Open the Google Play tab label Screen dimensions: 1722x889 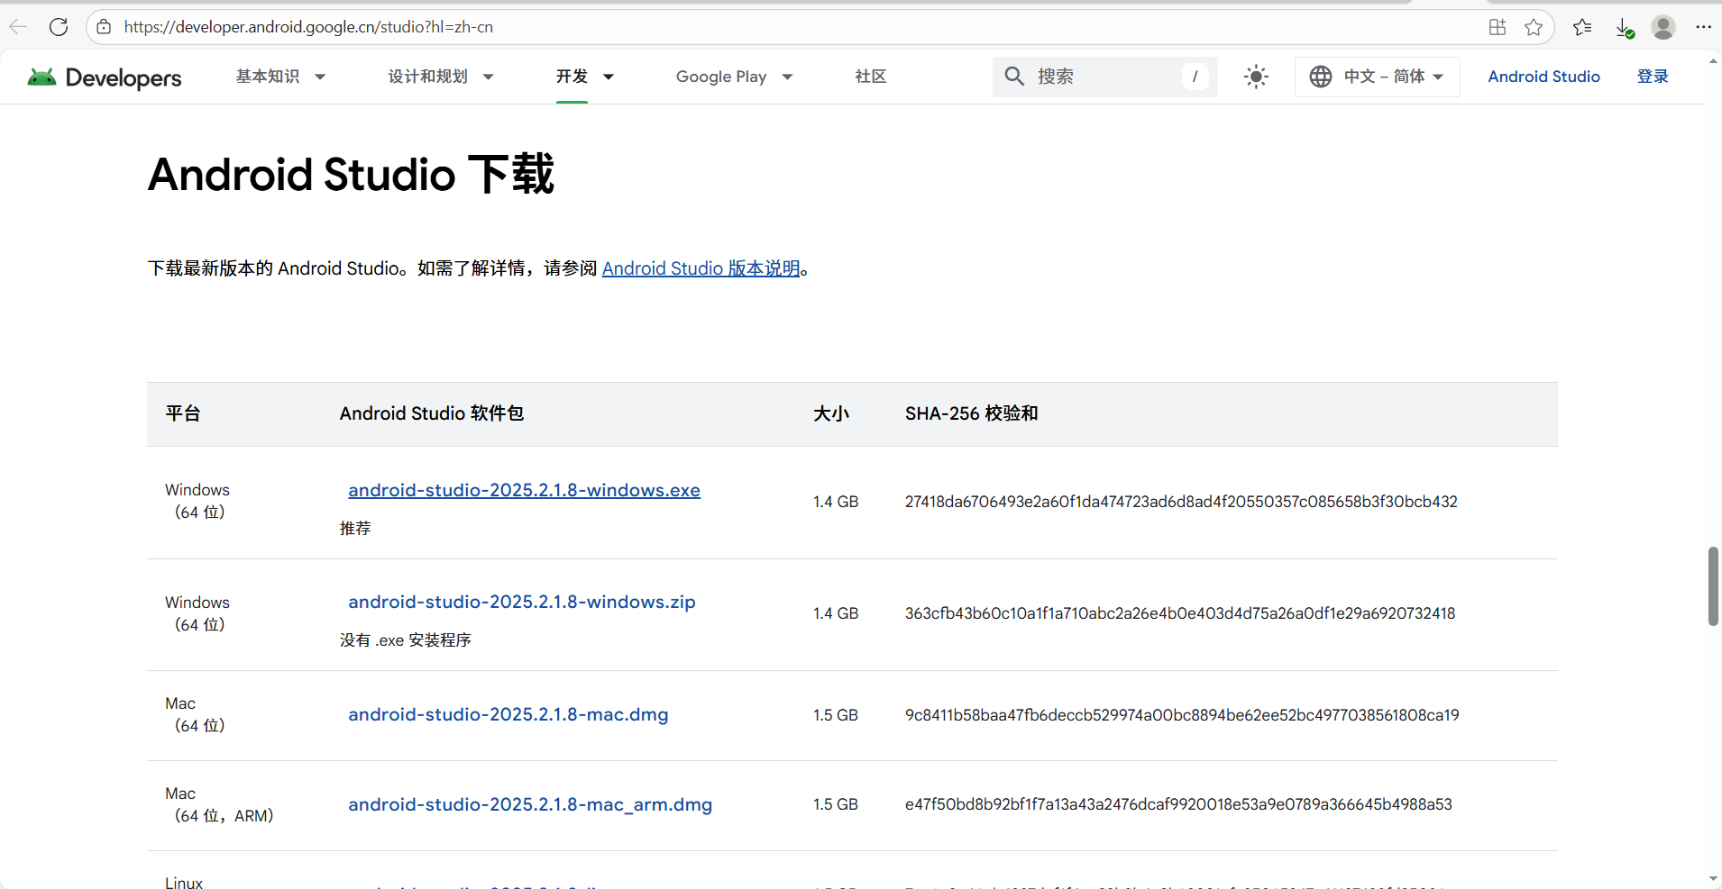(721, 77)
